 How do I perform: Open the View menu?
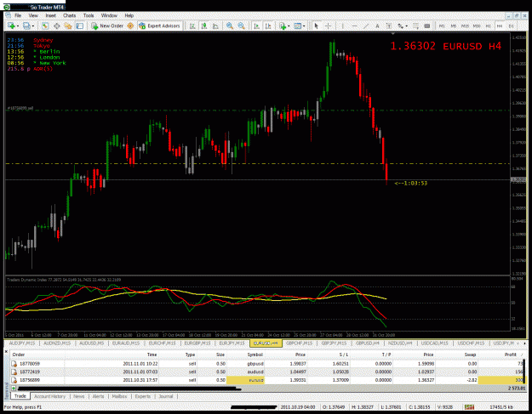click(x=33, y=15)
